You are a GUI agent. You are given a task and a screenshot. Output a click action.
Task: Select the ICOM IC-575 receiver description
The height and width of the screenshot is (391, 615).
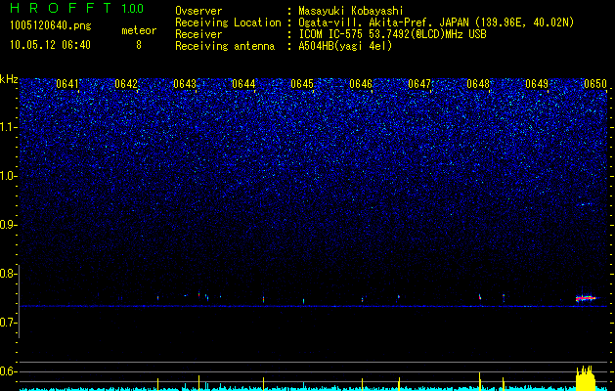(x=392, y=34)
